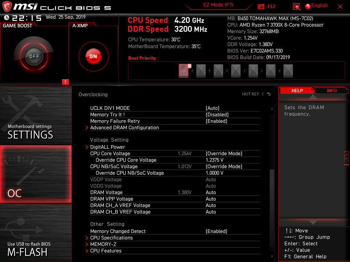The width and height of the screenshot is (350, 262).
Task: Open the BIOS search magnifier icon
Action: coord(296,7)
